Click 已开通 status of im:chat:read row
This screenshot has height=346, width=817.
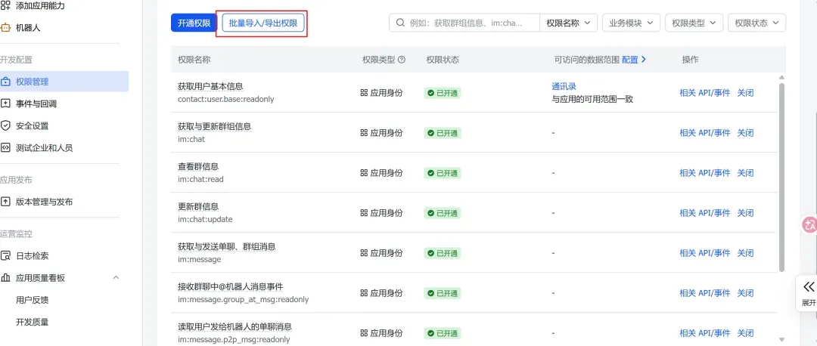click(443, 173)
